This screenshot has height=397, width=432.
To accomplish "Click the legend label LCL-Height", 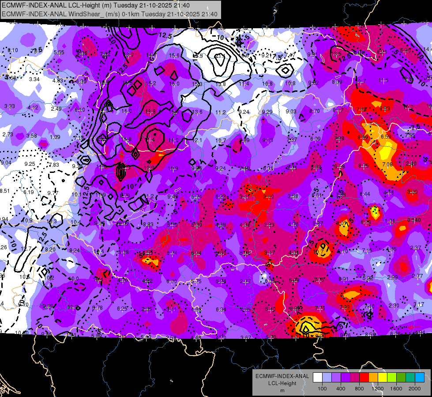I will click(x=282, y=383).
